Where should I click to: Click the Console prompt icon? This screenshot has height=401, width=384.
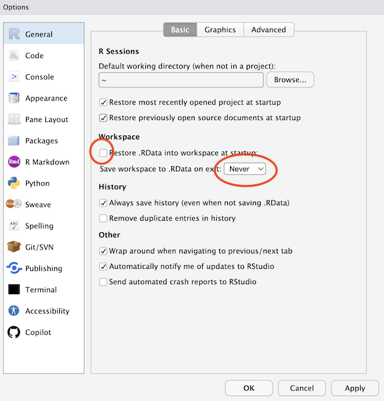[14, 77]
